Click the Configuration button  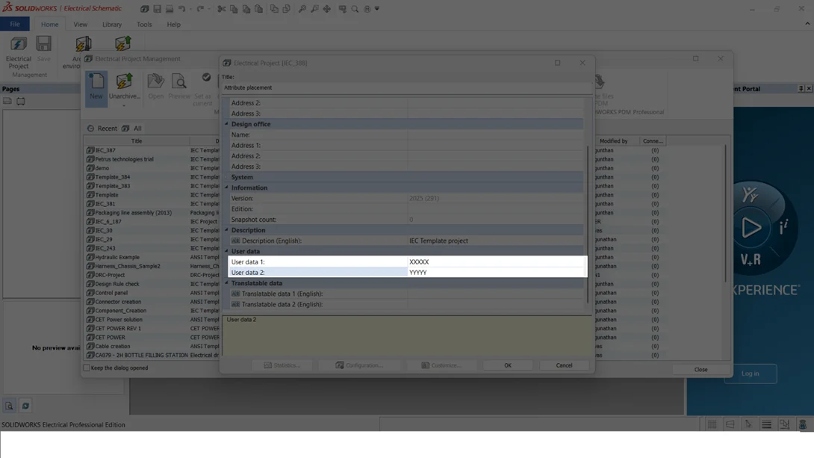[x=358, y=365]
